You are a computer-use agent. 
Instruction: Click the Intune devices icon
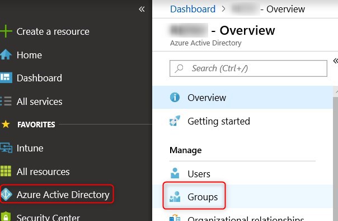tap(6, 148)
